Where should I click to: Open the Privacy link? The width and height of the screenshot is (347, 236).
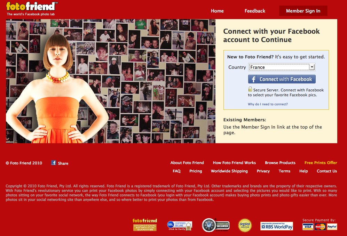click(263, 171)
